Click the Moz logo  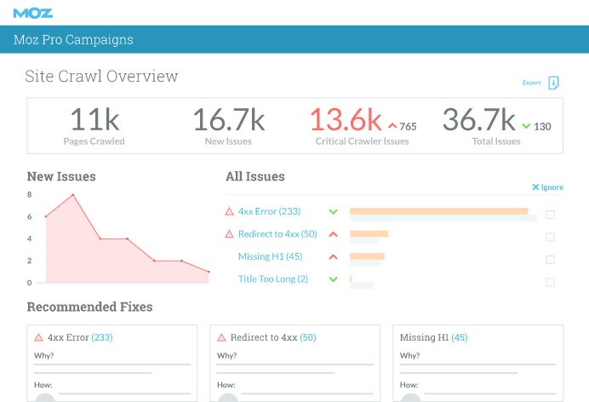point(31,13)
